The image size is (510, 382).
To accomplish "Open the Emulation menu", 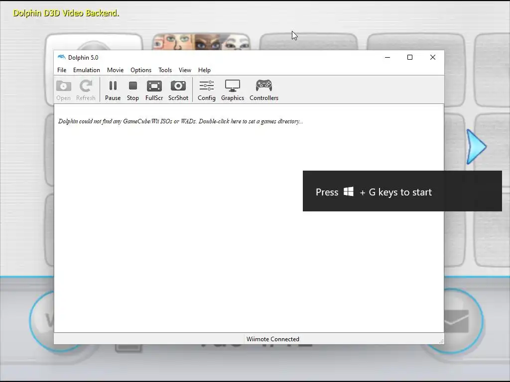I will (x=87, y=70).
